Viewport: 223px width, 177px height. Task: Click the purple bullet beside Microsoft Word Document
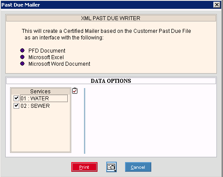click(22, 64)
